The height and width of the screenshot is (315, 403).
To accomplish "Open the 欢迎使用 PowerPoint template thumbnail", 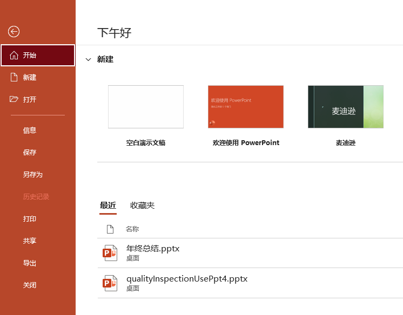I will pyautogui.click(x=246, y=107).
